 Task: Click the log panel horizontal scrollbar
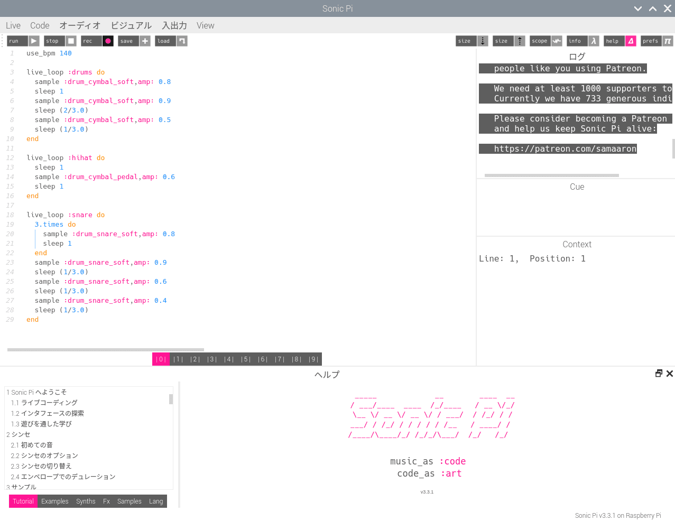click(552, 175)
